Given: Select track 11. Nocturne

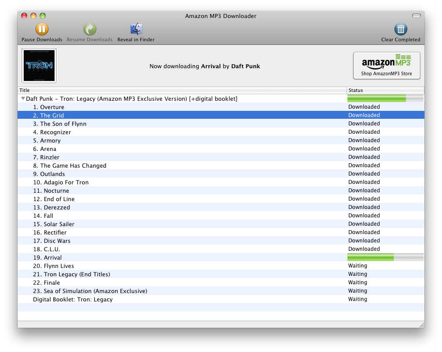Looking at the screenshot, I should click(x=221, y=191).
